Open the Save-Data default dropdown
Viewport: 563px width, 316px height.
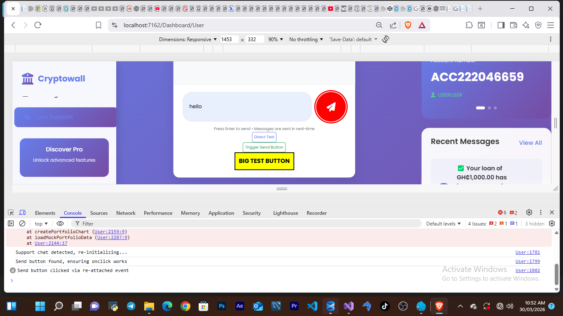click(354, 39)
